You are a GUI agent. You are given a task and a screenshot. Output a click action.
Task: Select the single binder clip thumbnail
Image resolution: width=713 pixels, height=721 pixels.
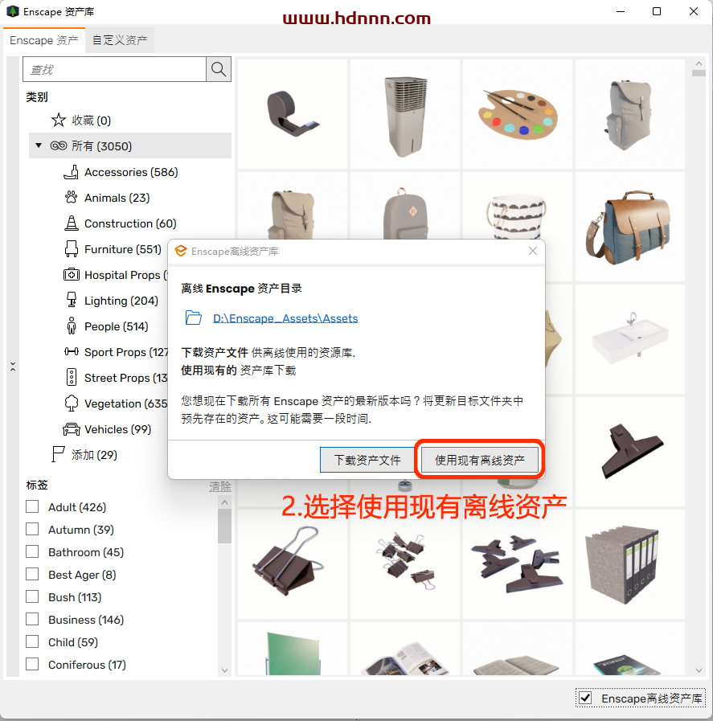pos(293,563)
